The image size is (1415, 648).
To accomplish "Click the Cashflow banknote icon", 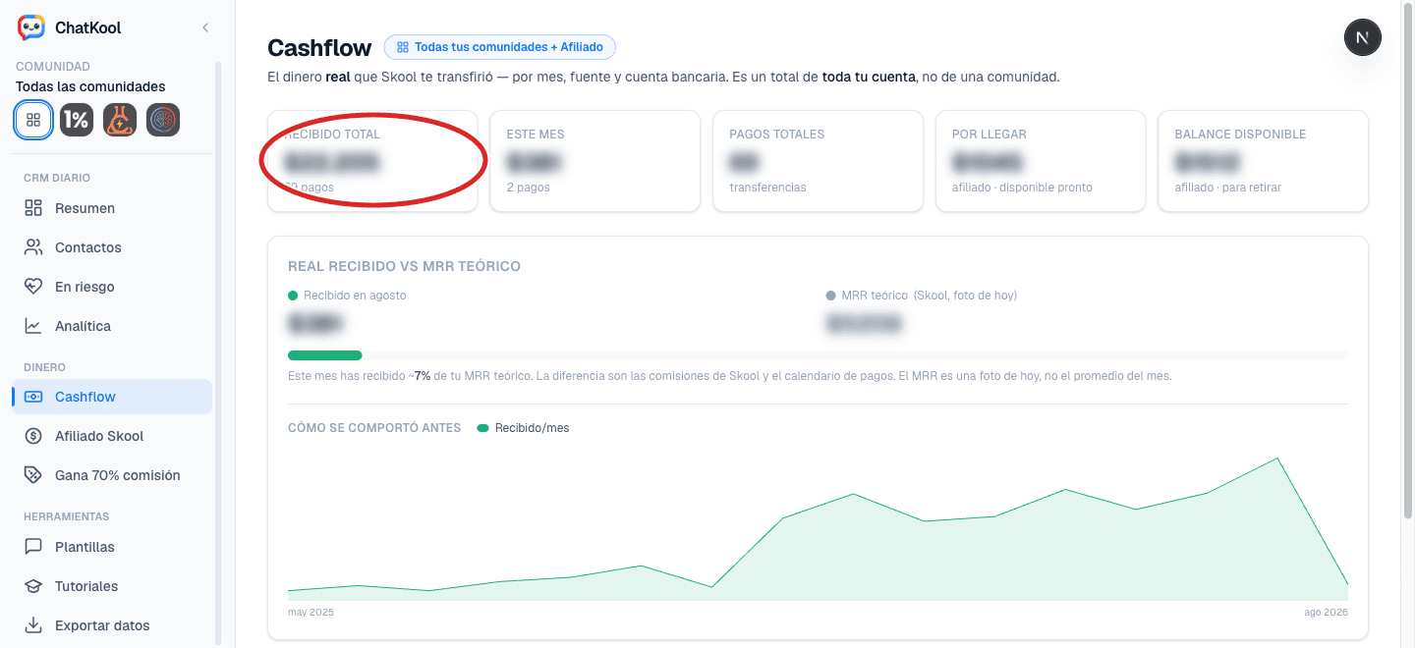I will coord(33,397).
